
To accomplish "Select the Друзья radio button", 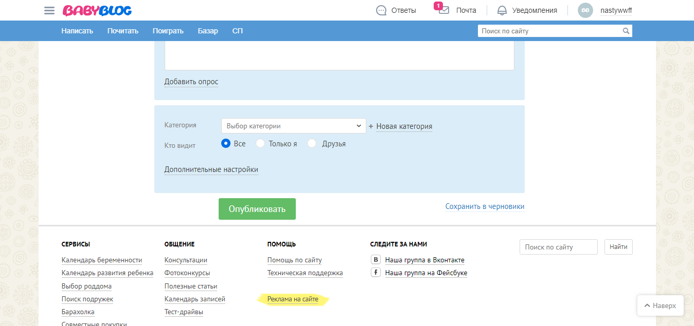I will tap(312, 144).
